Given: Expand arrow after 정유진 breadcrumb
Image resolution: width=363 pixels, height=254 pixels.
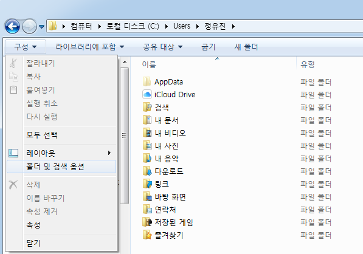Looking at the screenshot, I should pyautogui.click(x=233, y=27).
